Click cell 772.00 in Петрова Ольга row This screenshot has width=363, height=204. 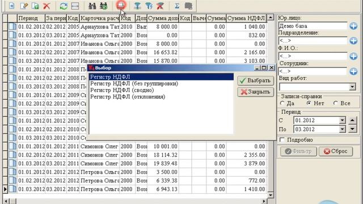pyautogui.click(x=247, y=181)
